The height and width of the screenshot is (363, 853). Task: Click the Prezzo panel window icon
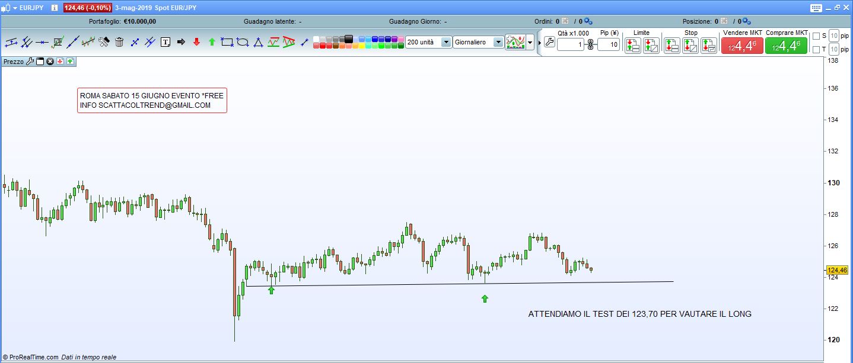tap(40, 61)
